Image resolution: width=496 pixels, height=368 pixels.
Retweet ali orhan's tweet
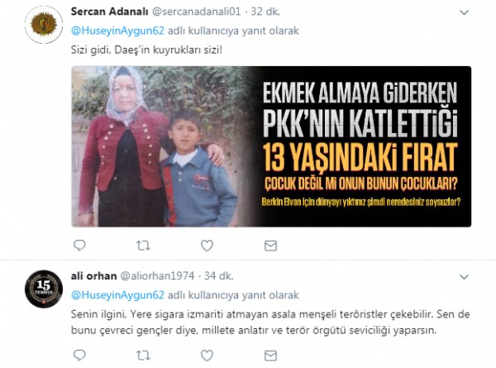(143, 356)
